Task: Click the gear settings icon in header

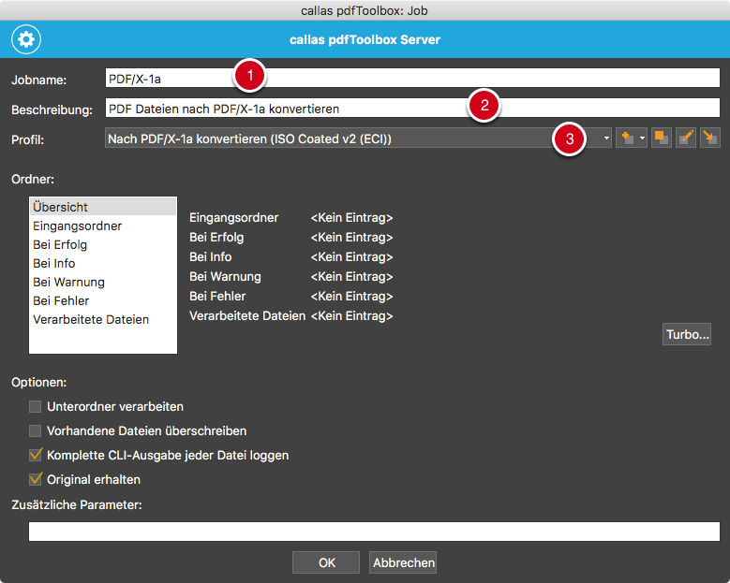Action: click(x=26, y=39)
